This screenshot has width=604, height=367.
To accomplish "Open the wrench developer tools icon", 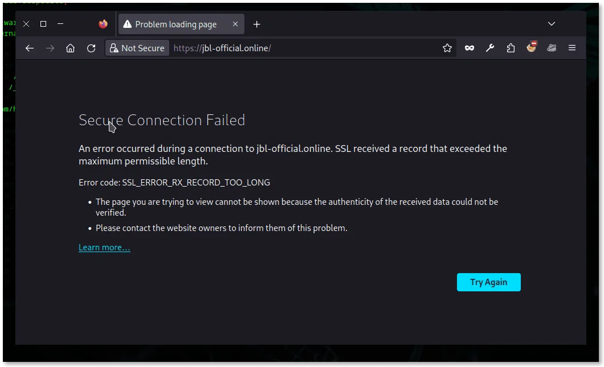I will [x=490, y=48].
